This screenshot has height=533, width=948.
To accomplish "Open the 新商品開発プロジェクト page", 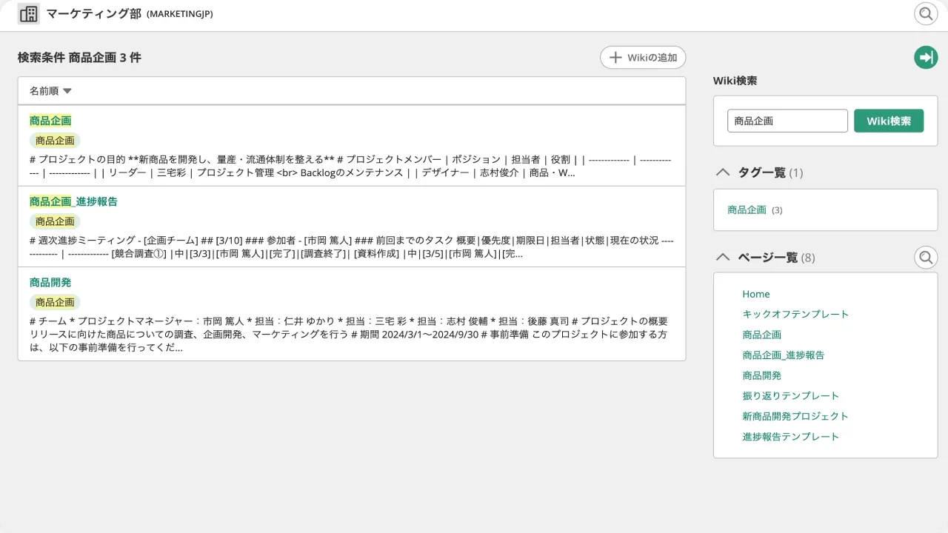I will [x=795, y=416].
